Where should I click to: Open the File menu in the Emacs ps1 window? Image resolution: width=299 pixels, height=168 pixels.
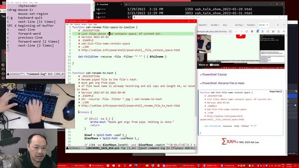[67, 24]
